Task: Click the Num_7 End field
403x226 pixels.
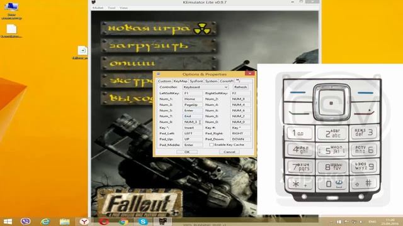Action: (193, 116)
